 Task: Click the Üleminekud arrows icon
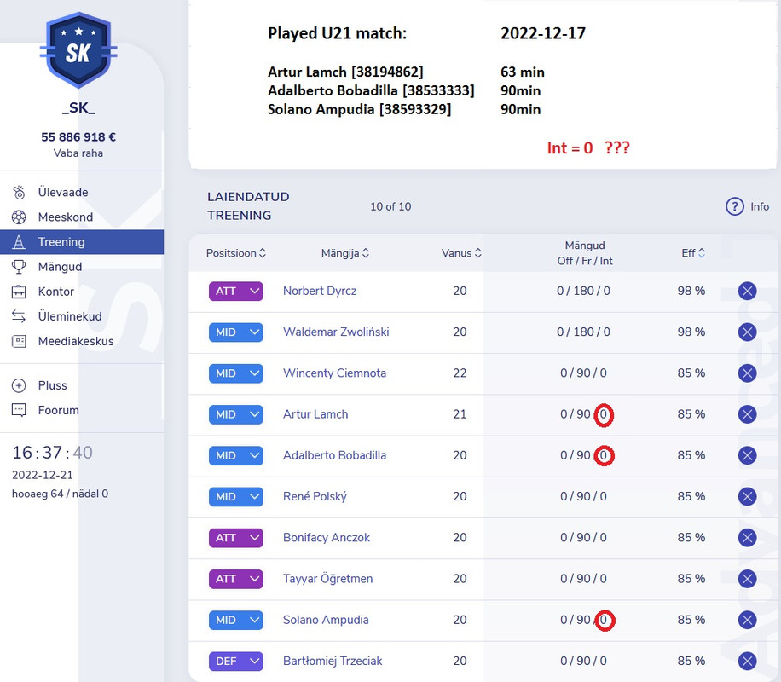click(x=19, y=316)
